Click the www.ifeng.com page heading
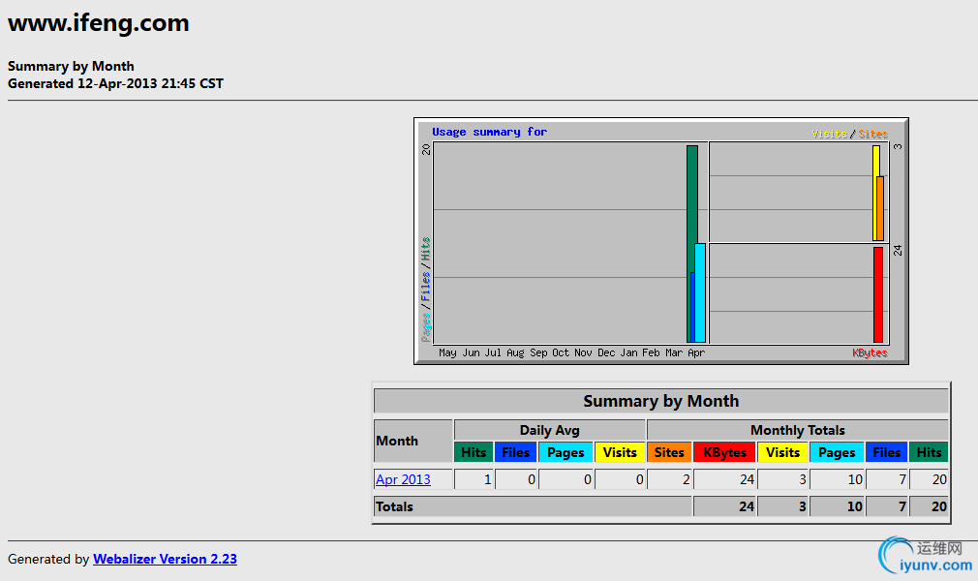 [x=99, y=23]
